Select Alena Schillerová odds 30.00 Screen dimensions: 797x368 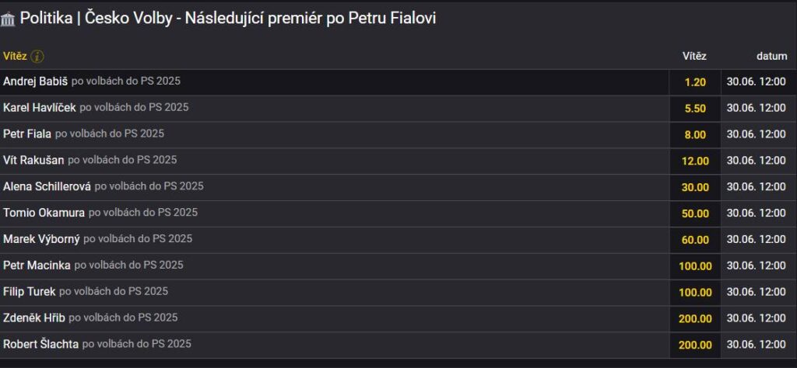[x=694, y=187]
